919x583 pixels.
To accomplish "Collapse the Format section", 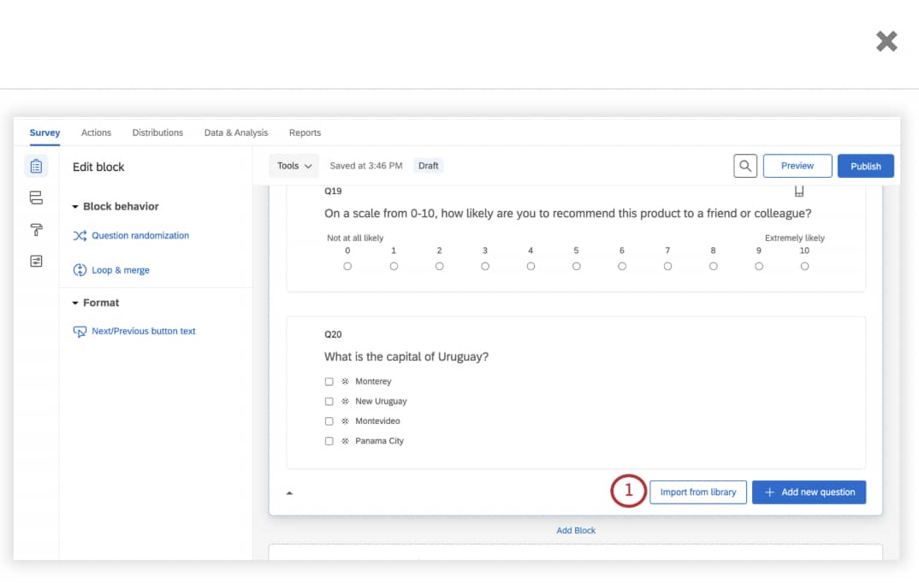I will pyautogui.click(x=75, y=303).
